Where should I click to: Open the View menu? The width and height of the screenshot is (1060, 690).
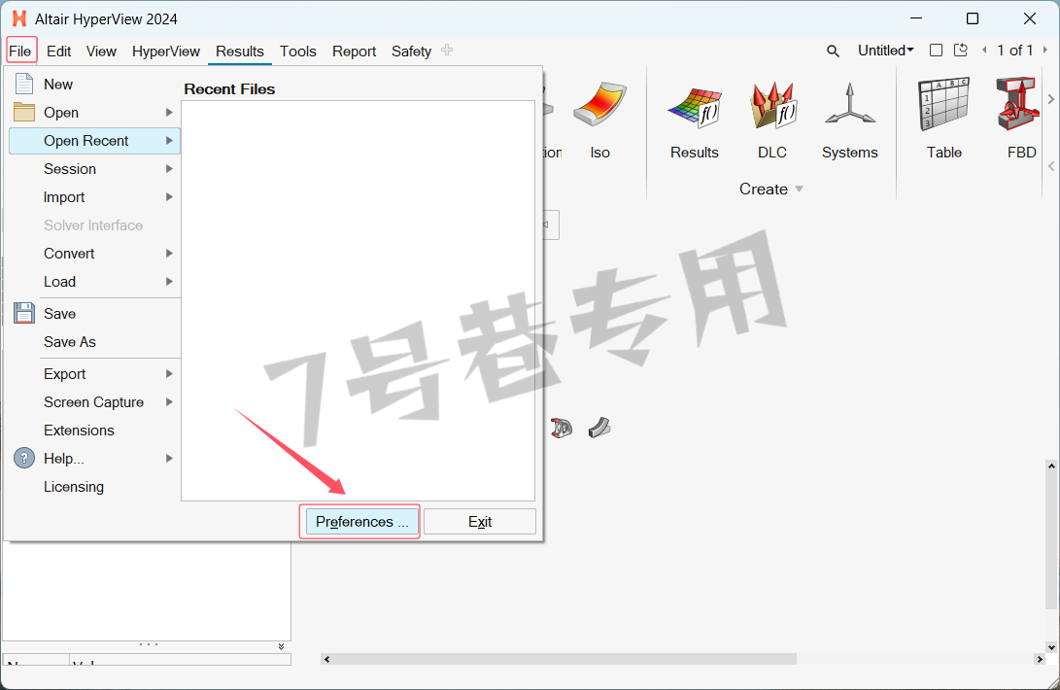coord(101,51)
